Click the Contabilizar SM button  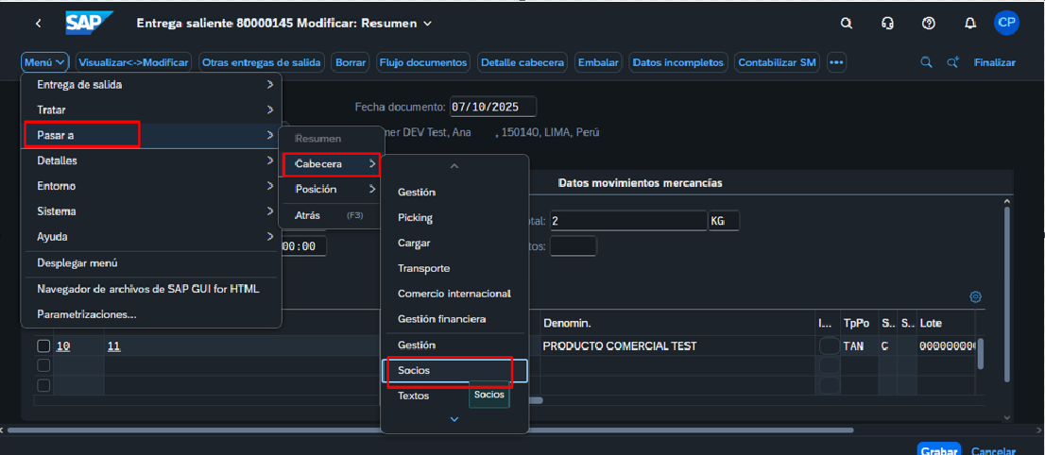777,62
